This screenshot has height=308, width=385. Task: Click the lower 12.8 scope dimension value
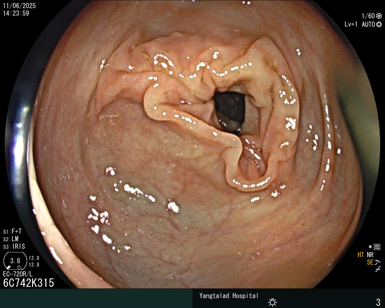click(x=34, y=265)
